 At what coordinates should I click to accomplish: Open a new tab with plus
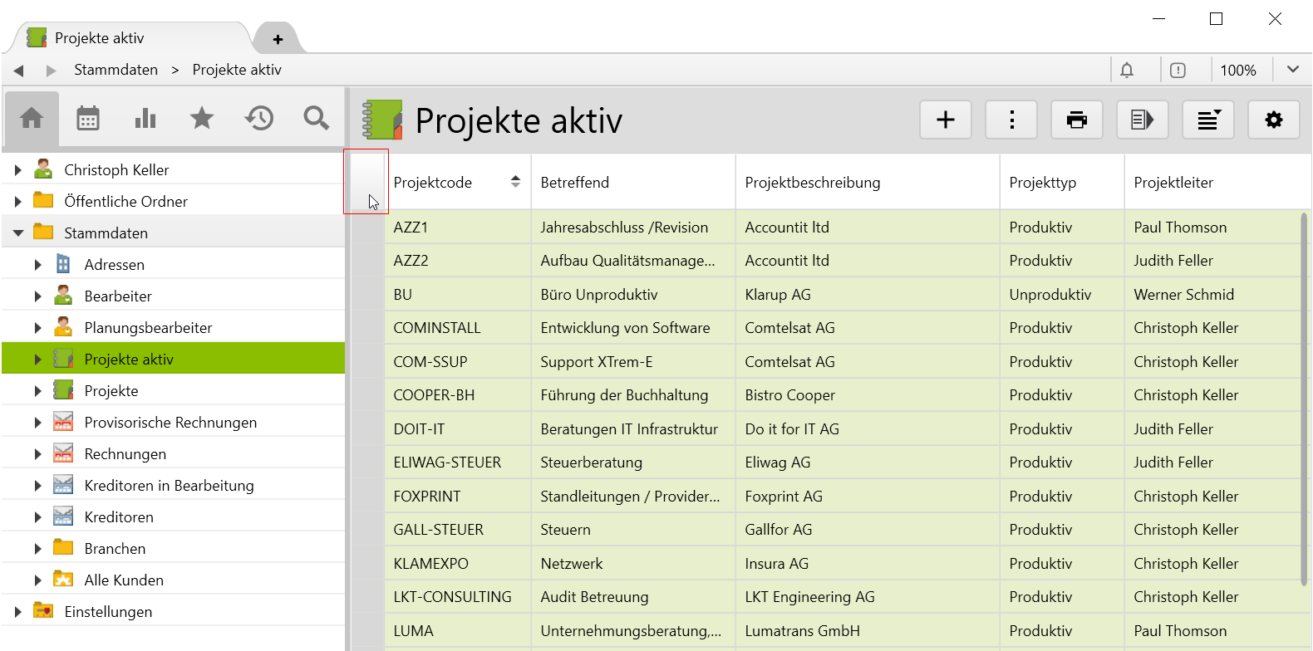[x=278, y=39]
